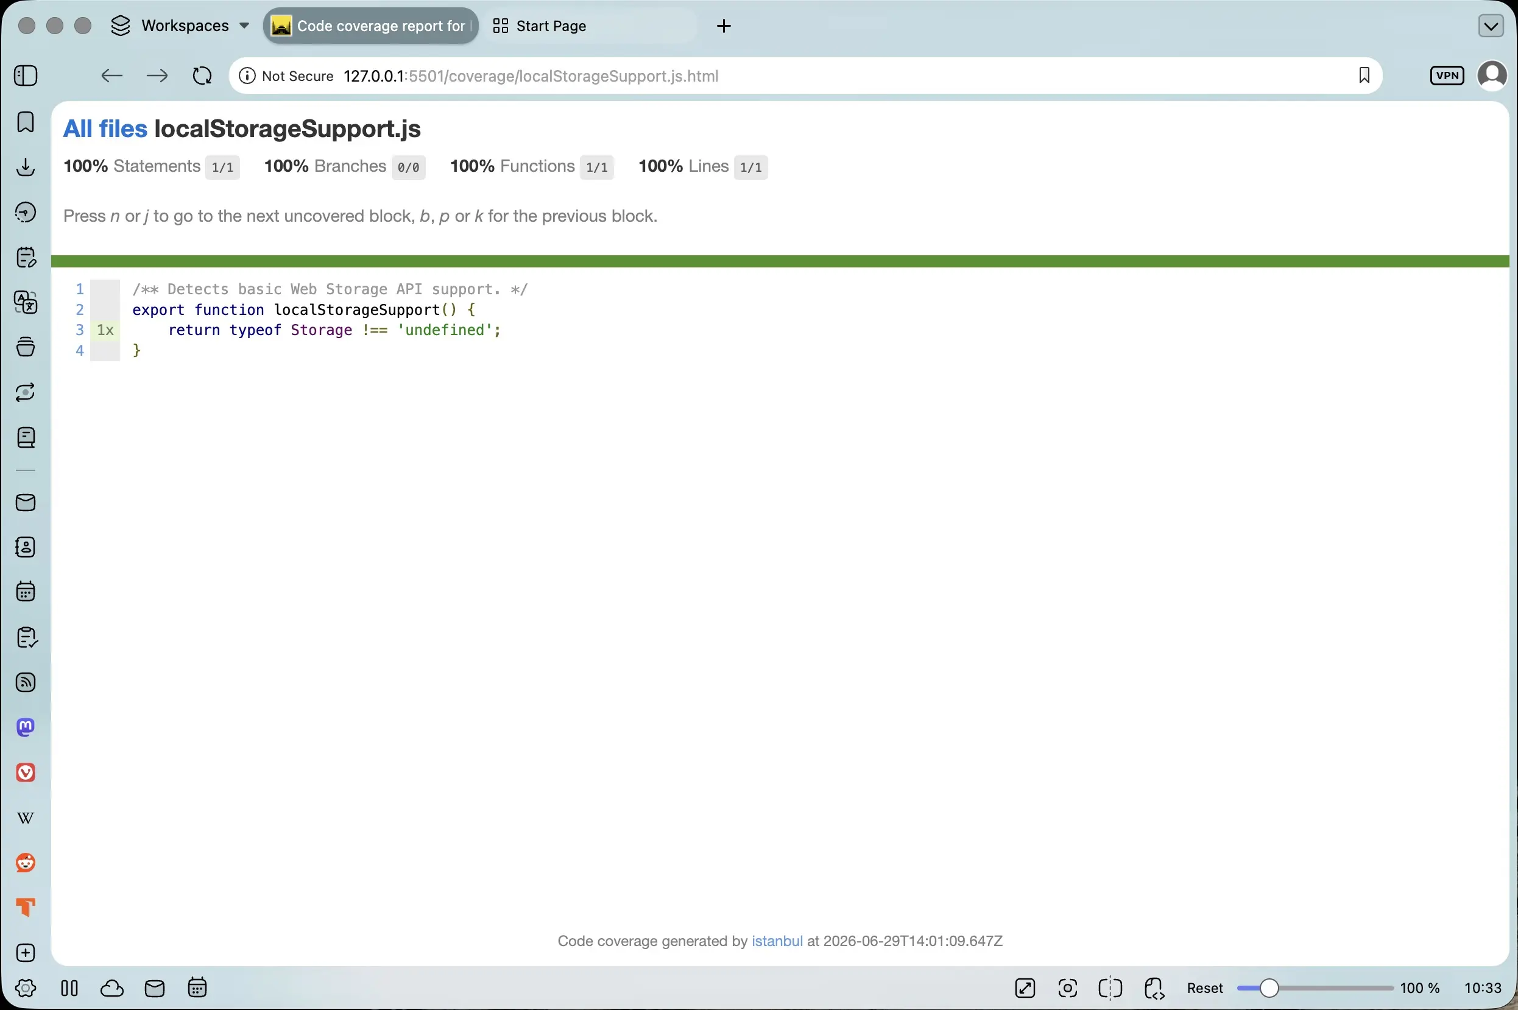Screen dimensions: 1518x1010
Task: Click the localStorageSupport.js heading
Action: point(288,129)
